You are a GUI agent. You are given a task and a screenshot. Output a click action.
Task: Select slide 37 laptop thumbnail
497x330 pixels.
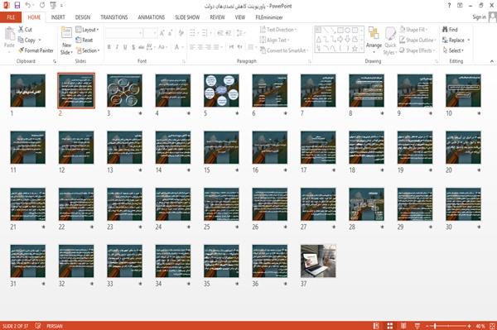coord(318,261)
